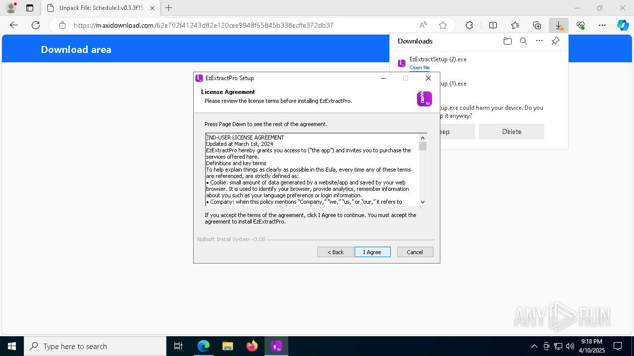This screenshot has width=634, height=356.
Task: Minimize the EzExtractPro Setup dialog
Action: point(383,78)
